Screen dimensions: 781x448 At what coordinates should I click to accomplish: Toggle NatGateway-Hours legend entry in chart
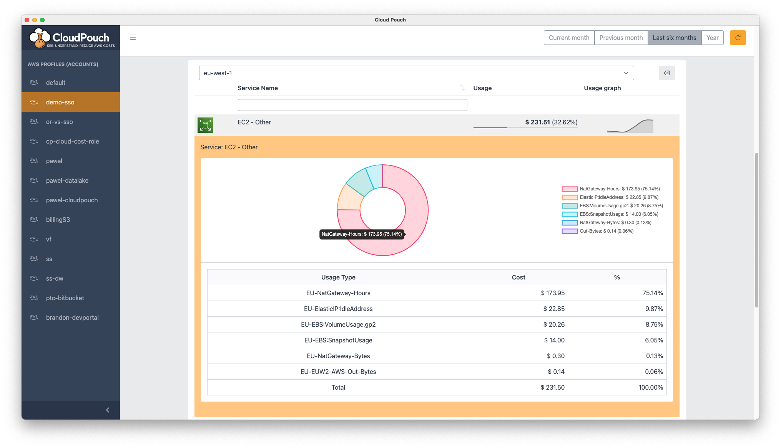click(x=619, y=189)
